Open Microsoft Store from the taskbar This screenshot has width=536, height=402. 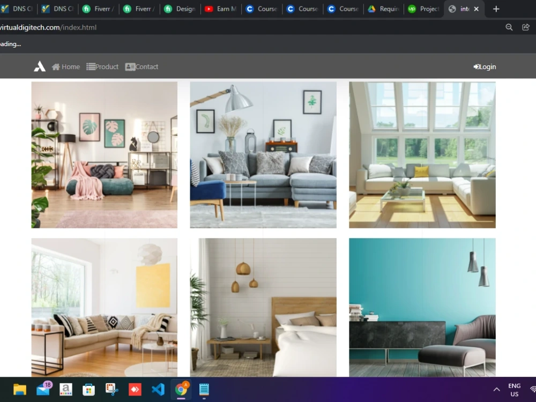pyautogui.click(x=88, y=389)
